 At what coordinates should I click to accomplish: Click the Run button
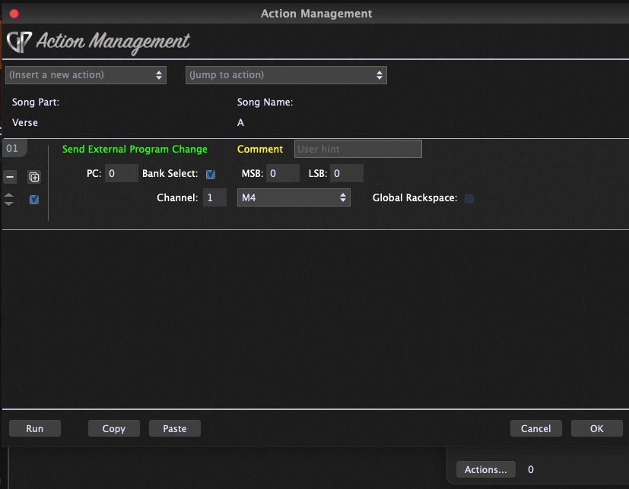click(35, 428)
